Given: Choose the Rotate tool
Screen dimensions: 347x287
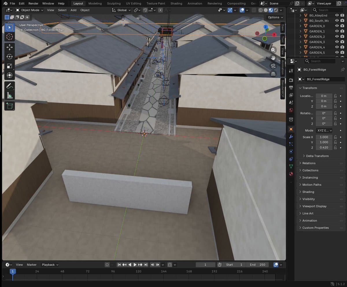Looking at the screenshot, I should (10, 57).
